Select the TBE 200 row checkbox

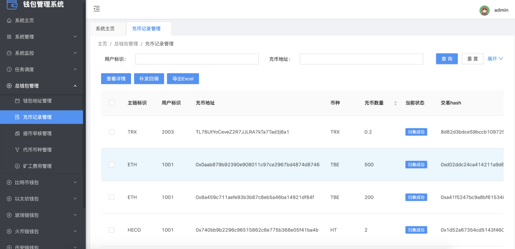[x=112, y=197]
